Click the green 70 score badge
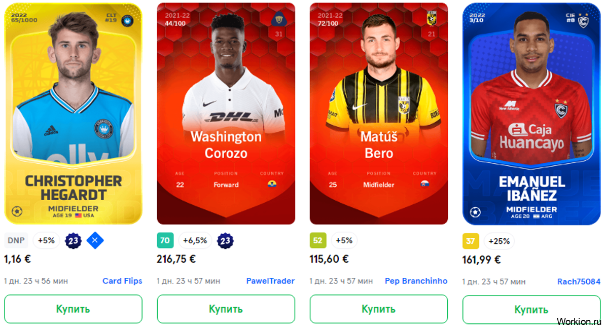The height and width of the screenshot is (329, 606). (165, 241)
